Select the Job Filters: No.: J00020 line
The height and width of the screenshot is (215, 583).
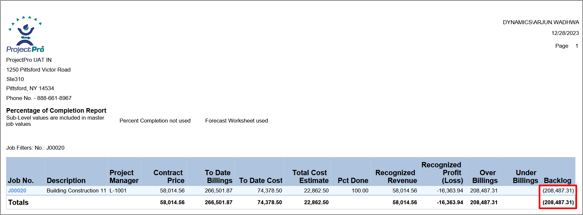(35, 148)
